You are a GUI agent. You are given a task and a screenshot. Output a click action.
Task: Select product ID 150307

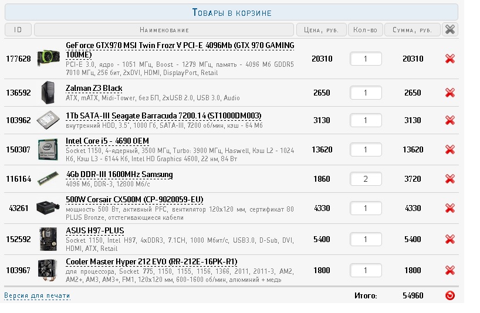tap(18, 149)
